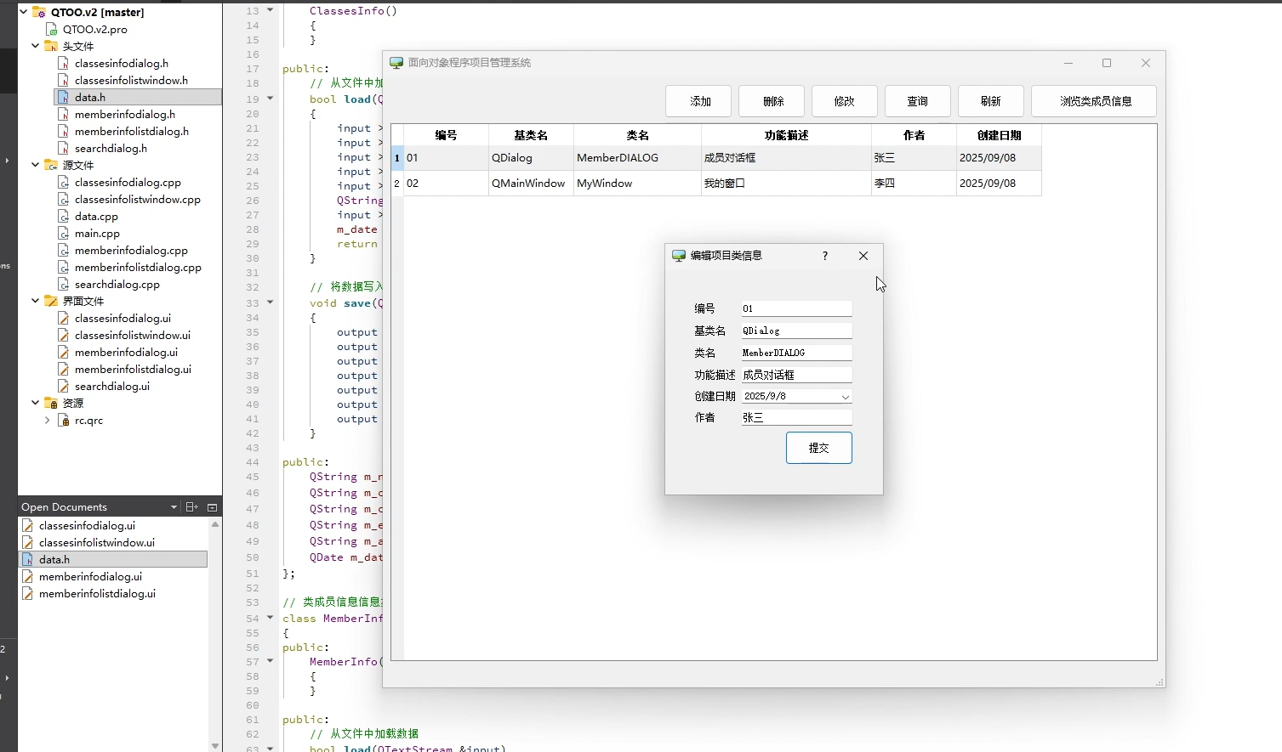1282x752 pixels.
Task: Open memberinfodialog.h in the project tree
Action: pyautogui.click(x=124, y=114)
